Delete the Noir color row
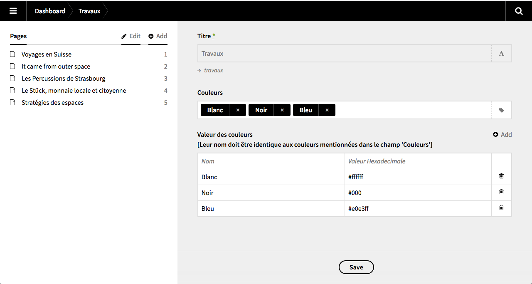532x284 pixels. (x=501, y=192)
